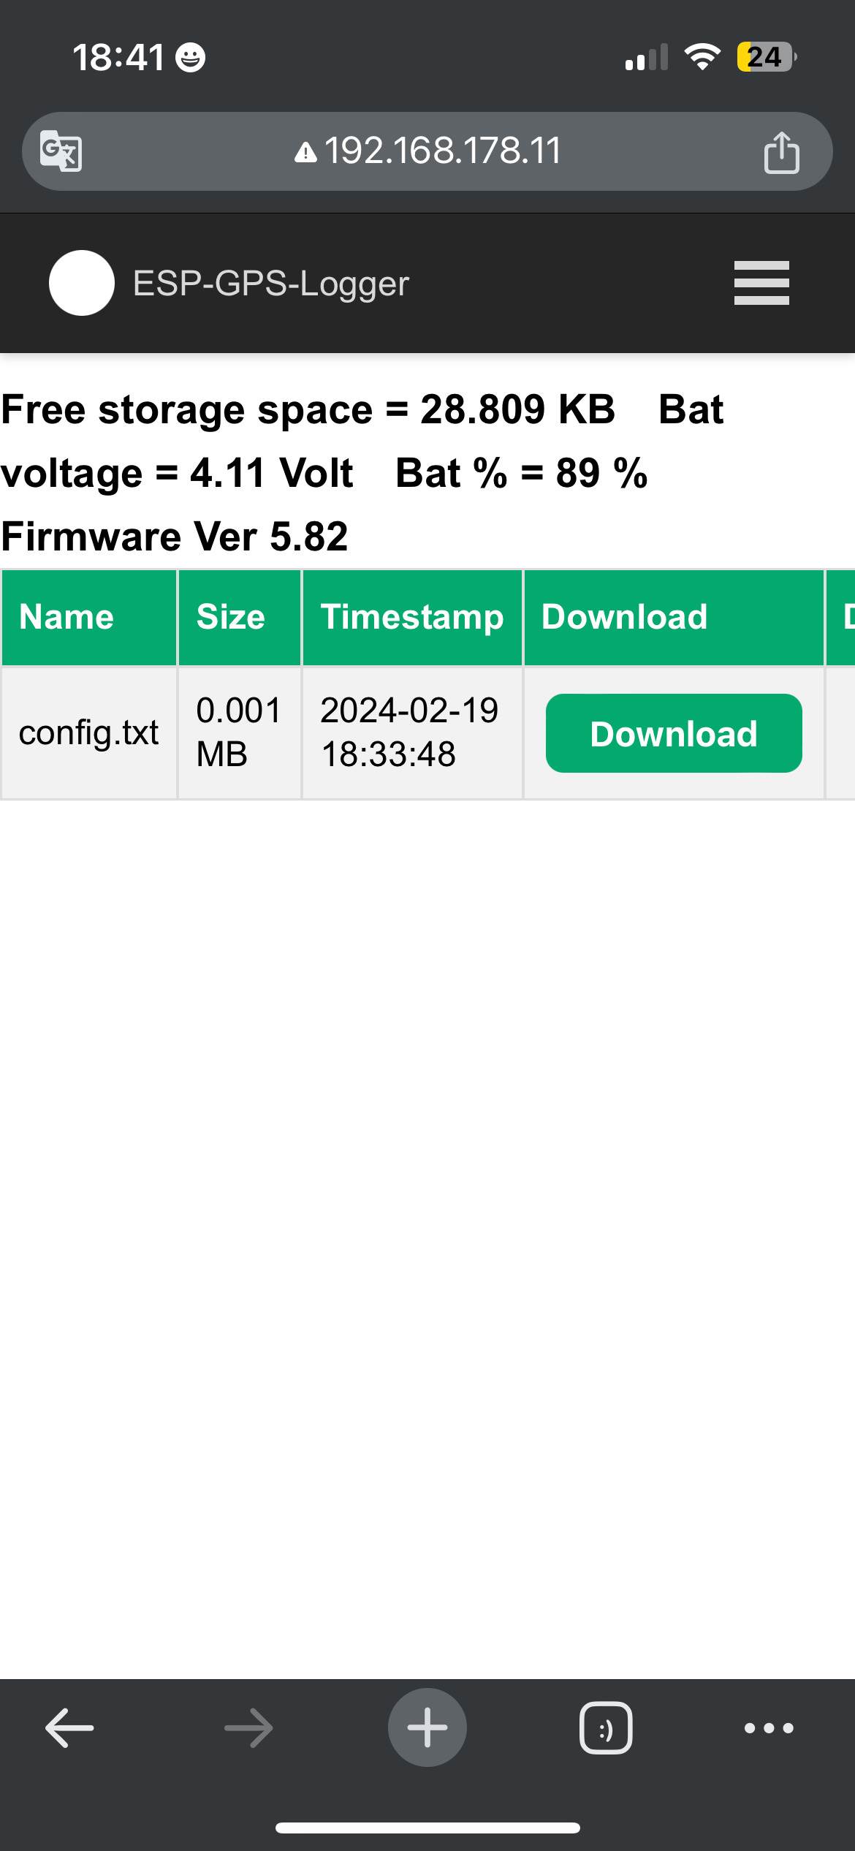Open the three-dot browser menu
Screen dimensions: 855x1851
pyautogui.click(x=769, y=1728)
